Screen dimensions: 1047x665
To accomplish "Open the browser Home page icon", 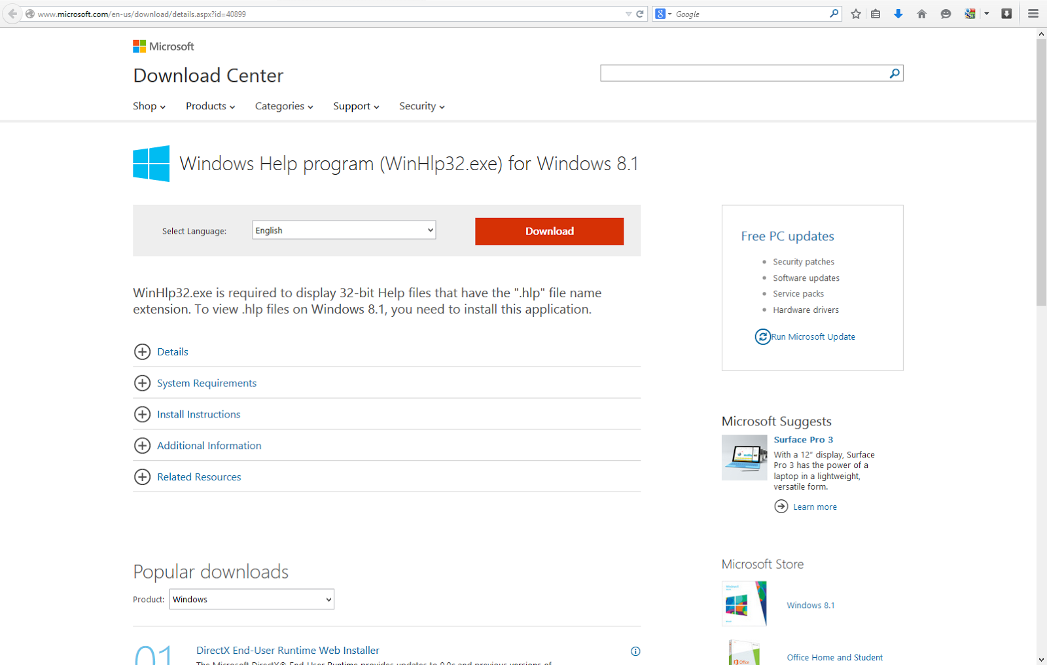I will [922, 13].
